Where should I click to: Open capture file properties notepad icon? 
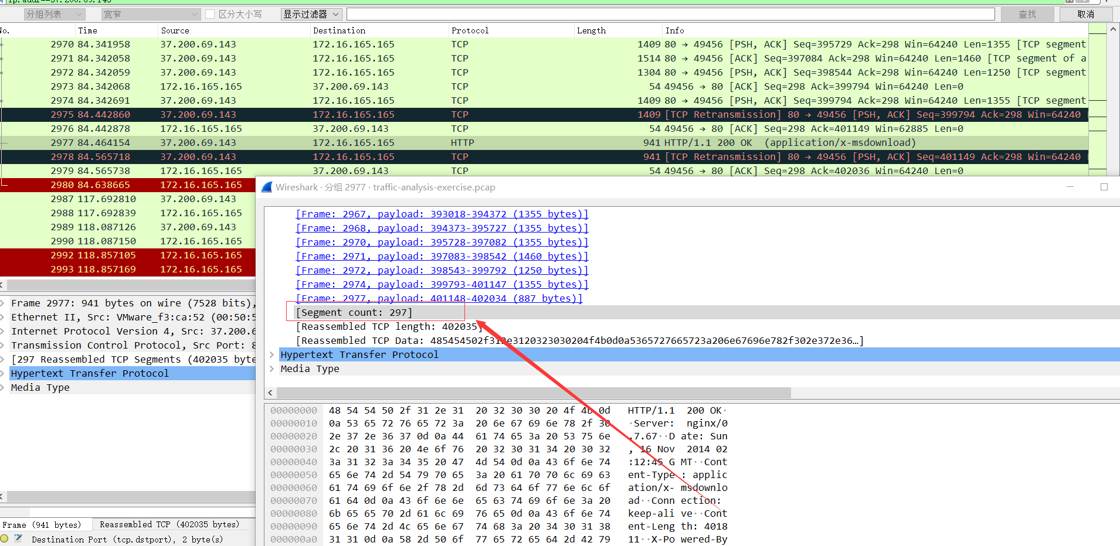pyautogui.click(x=18, y=538)
